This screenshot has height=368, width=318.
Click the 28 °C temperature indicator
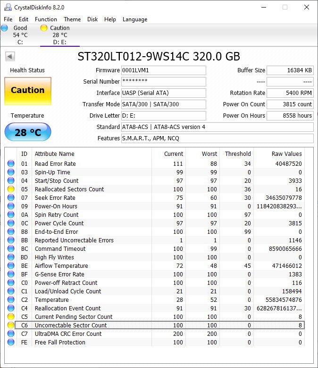(x=28, y=132)
